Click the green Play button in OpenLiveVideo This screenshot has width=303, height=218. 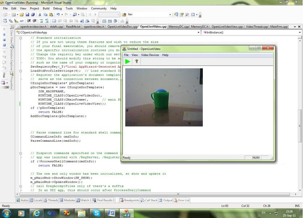[x=128, y=61]
